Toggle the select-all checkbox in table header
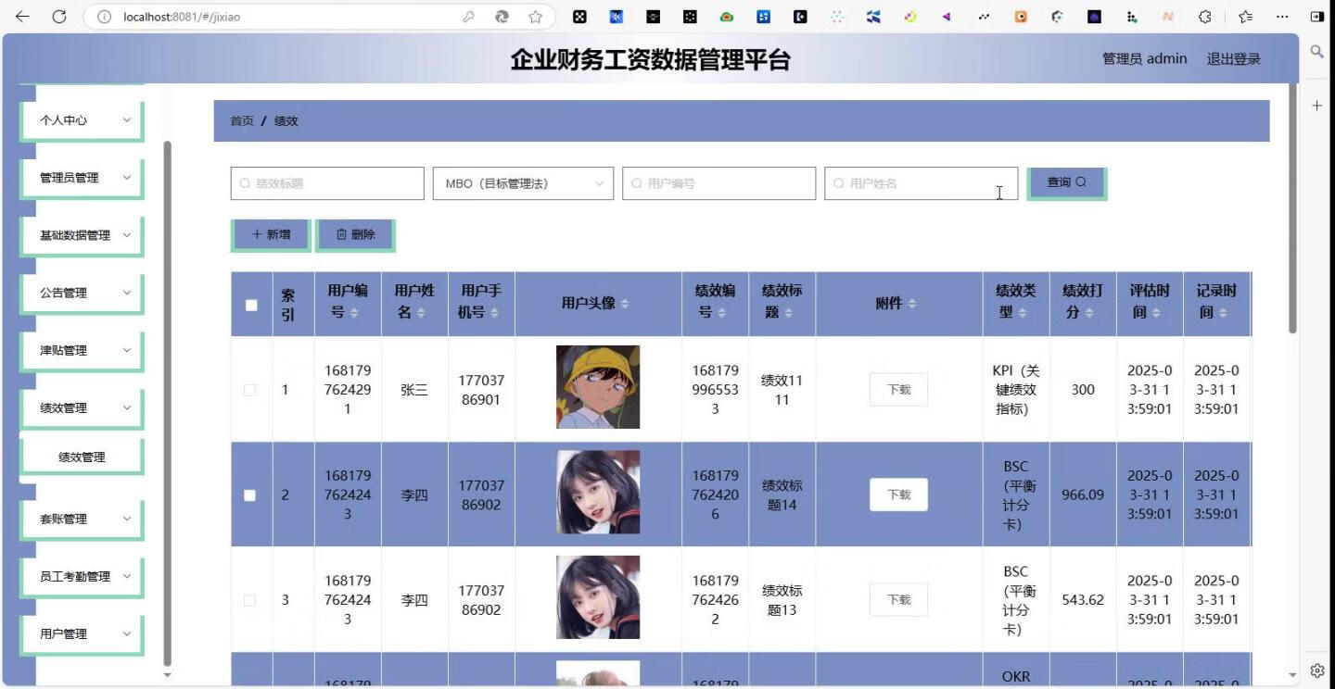Image resolution: width=1335 pixels, height=689 pixels. [251, 305]
